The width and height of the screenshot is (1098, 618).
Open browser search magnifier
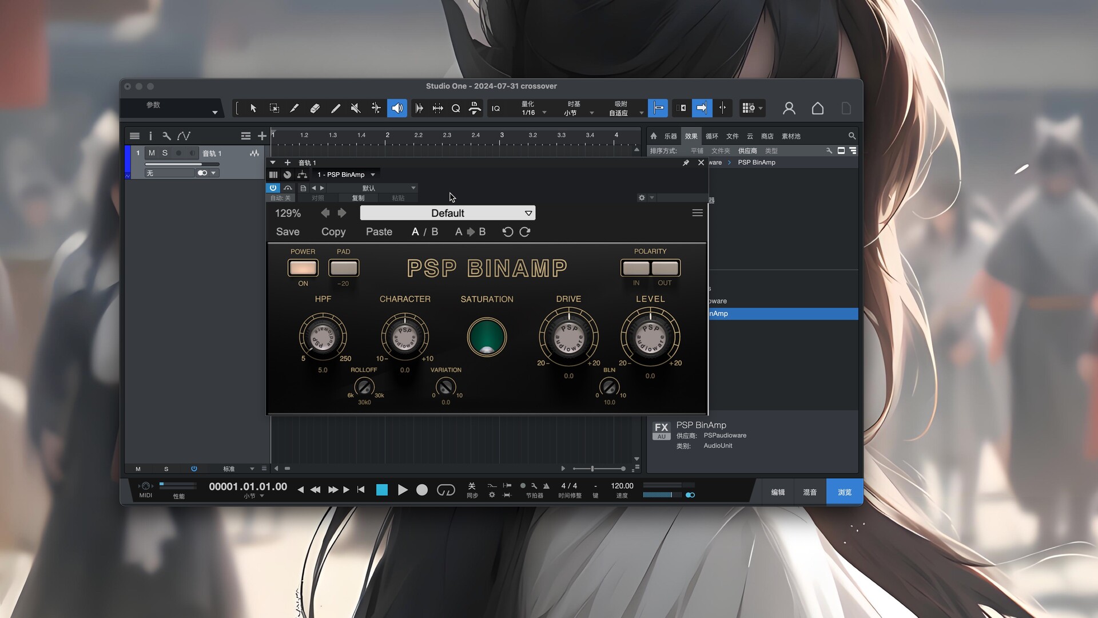click(852, 136)
